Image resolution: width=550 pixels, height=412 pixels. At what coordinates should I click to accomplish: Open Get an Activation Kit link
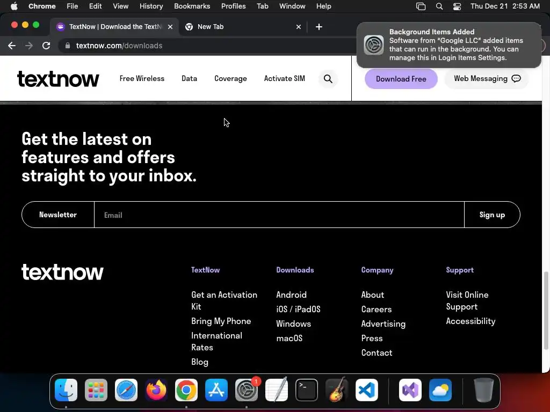224,300
